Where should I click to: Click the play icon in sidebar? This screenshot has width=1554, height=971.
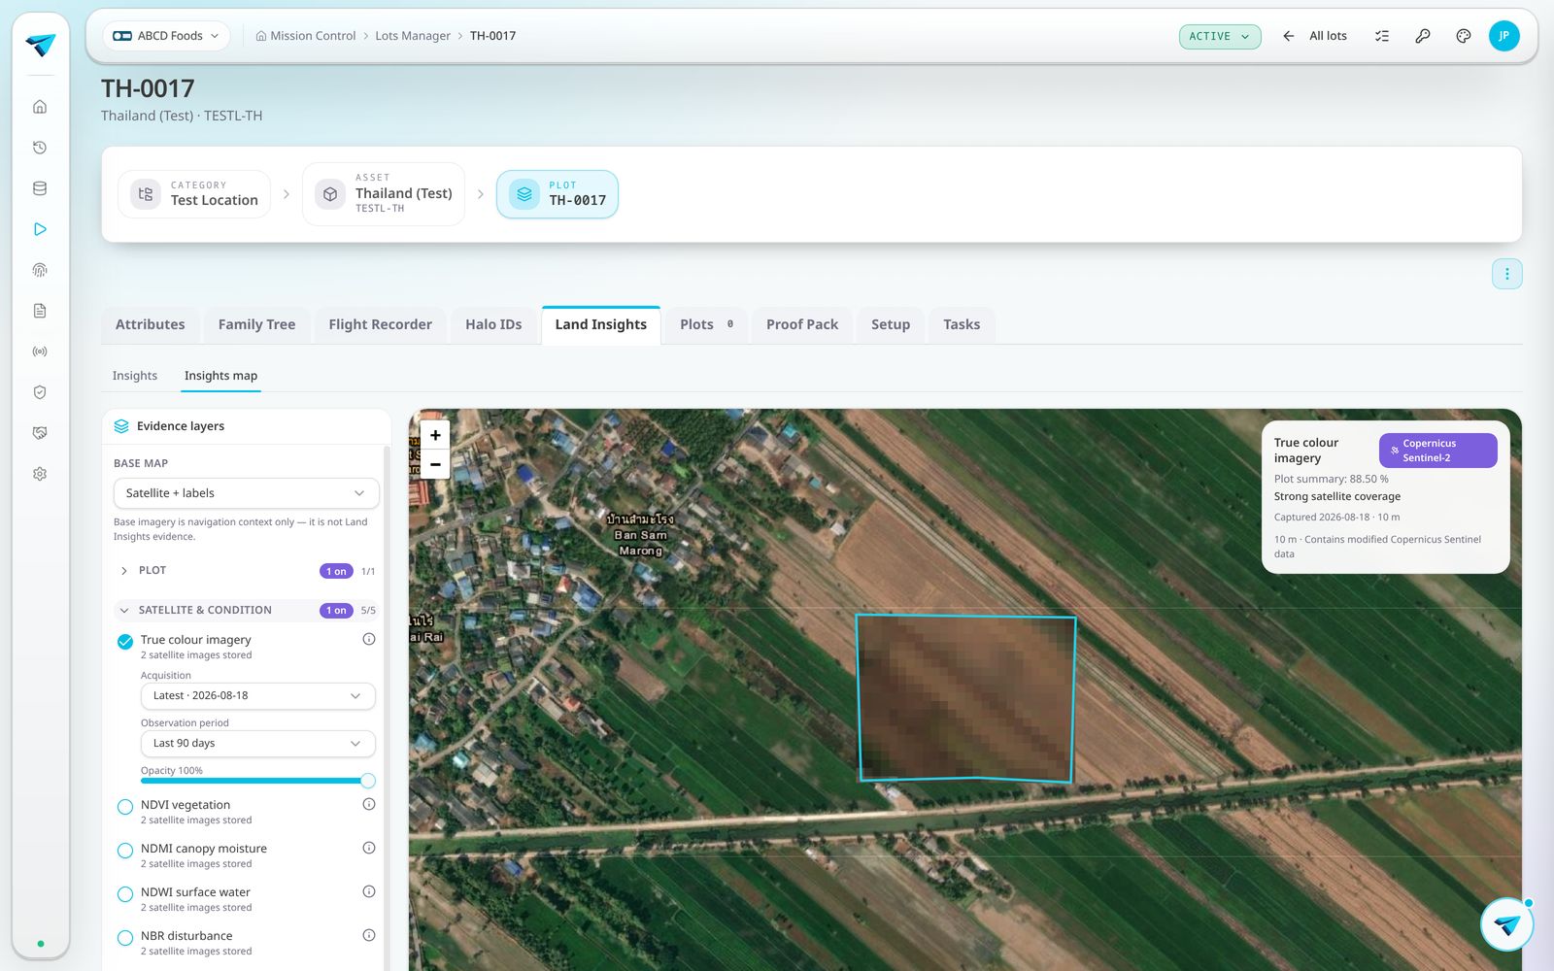coord(40,229)
